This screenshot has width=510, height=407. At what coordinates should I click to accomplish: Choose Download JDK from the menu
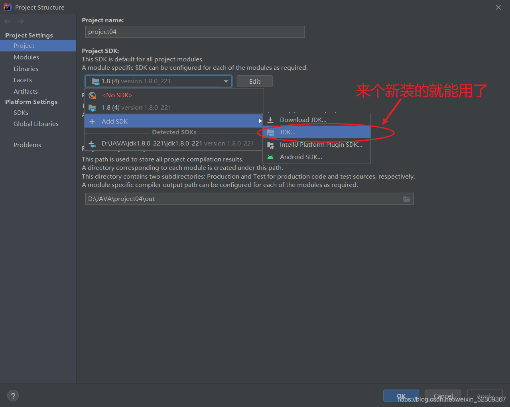303,119
